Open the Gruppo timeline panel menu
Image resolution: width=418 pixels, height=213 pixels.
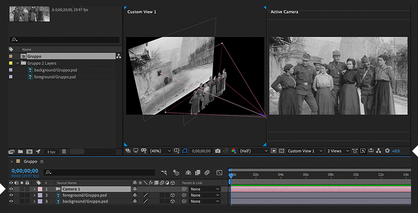(x=41, y=161)
